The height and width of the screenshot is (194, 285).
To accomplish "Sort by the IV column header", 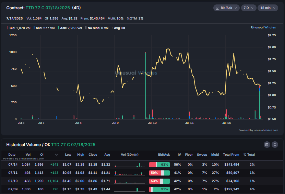I will [x=179, y=155].
